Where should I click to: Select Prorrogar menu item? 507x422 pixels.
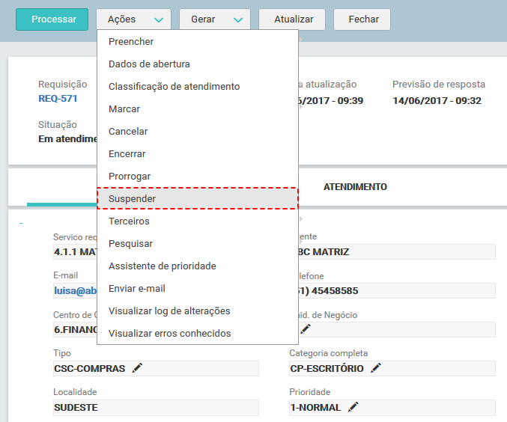click(129, 177)
